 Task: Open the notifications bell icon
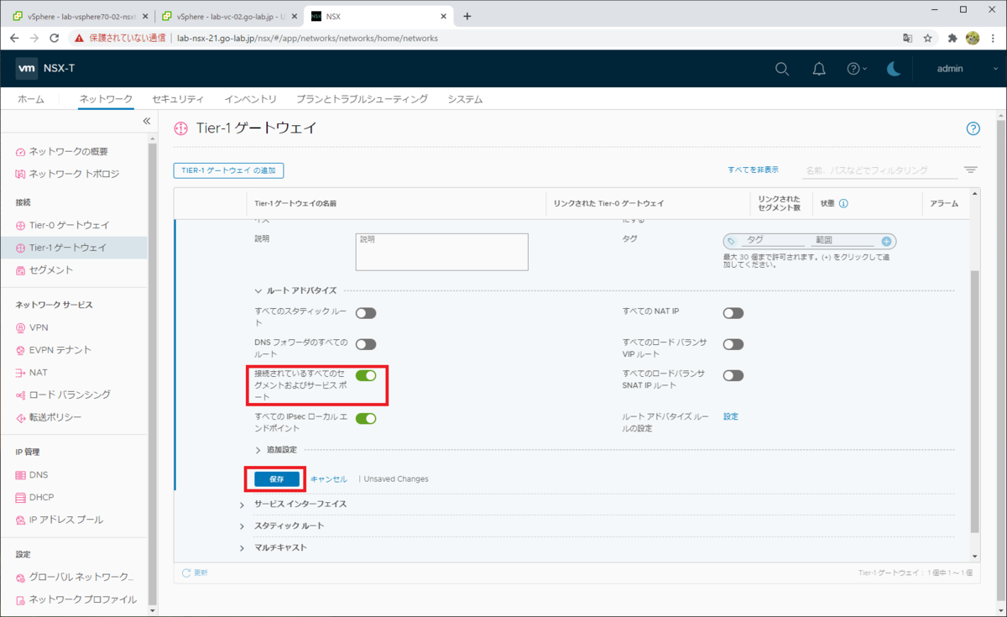(819, 69)
